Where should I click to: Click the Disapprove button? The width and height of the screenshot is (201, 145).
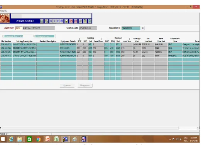(x=85, y=85)
